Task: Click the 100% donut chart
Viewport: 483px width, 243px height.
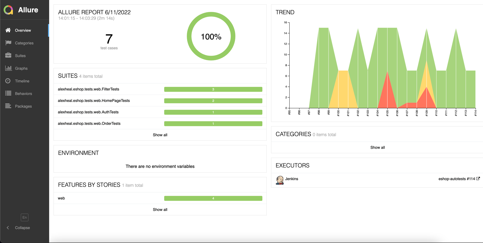Action: [211, 36]
